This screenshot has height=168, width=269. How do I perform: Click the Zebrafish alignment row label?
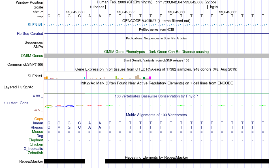click(x=35, y=153)
